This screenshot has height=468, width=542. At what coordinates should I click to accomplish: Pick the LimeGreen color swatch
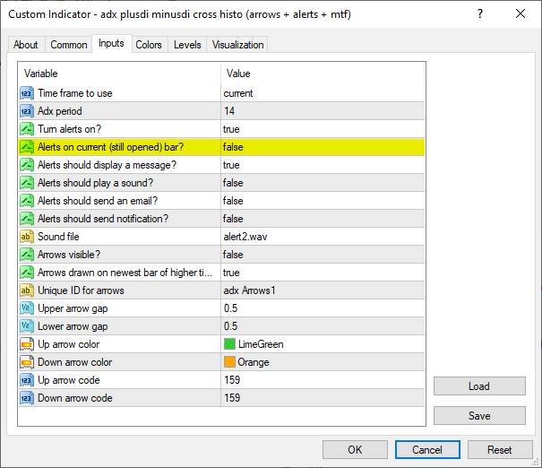click(x=230, y=344)
